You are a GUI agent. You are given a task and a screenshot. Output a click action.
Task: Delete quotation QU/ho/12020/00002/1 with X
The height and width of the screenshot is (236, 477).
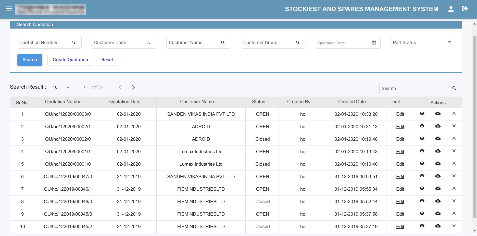pos(454,126)
